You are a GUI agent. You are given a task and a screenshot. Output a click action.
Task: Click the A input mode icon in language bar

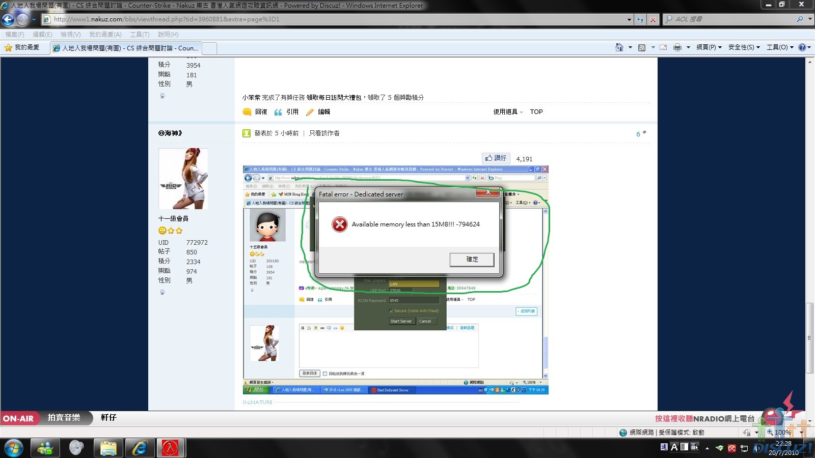674,447
